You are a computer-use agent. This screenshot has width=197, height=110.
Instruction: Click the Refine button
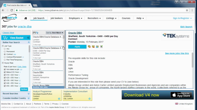tap(24, 89)
